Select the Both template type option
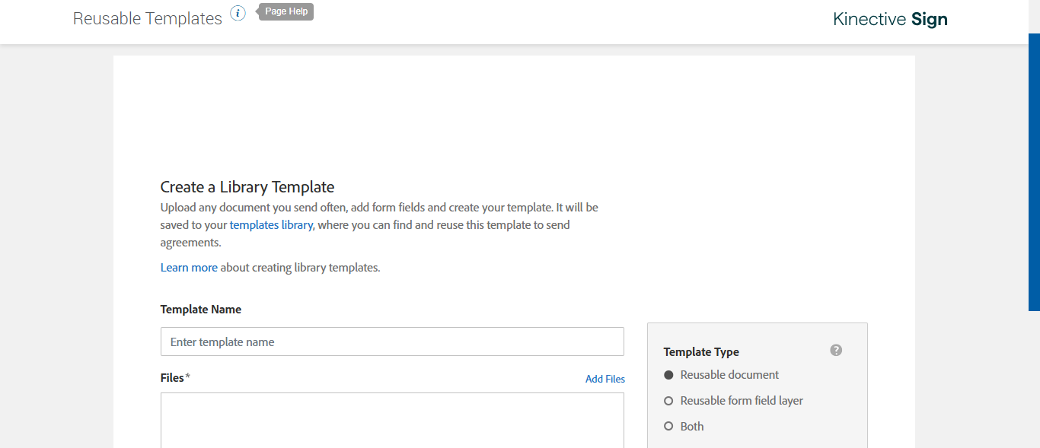 pyautogui.click(x=669, y=427)
